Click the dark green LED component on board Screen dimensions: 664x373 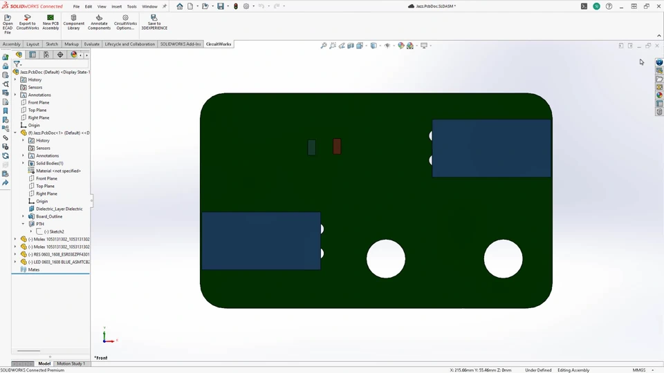click(312, 147)
